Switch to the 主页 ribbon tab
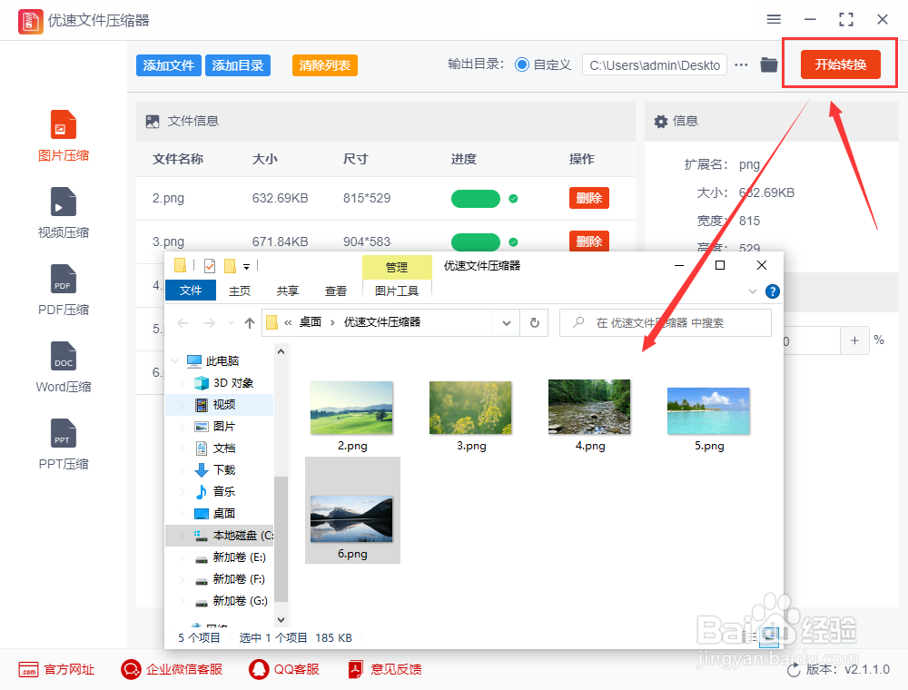Screen dimensions: 908x690 coord(239,291)
